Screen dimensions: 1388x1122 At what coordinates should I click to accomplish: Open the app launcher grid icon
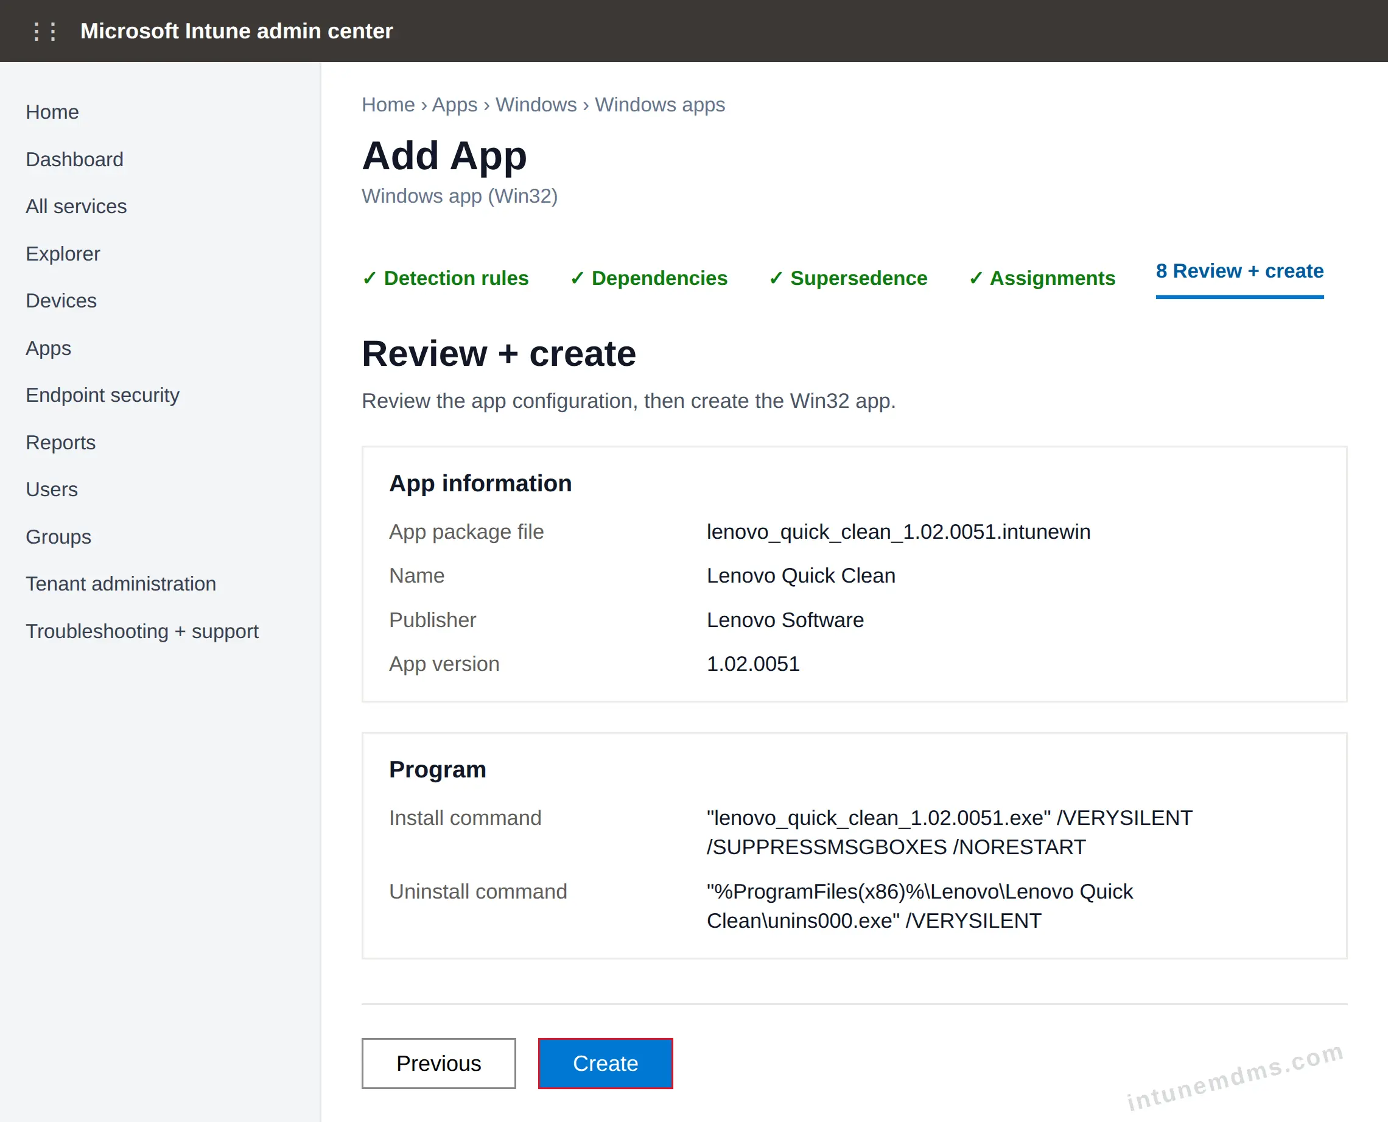click(44, 31)
